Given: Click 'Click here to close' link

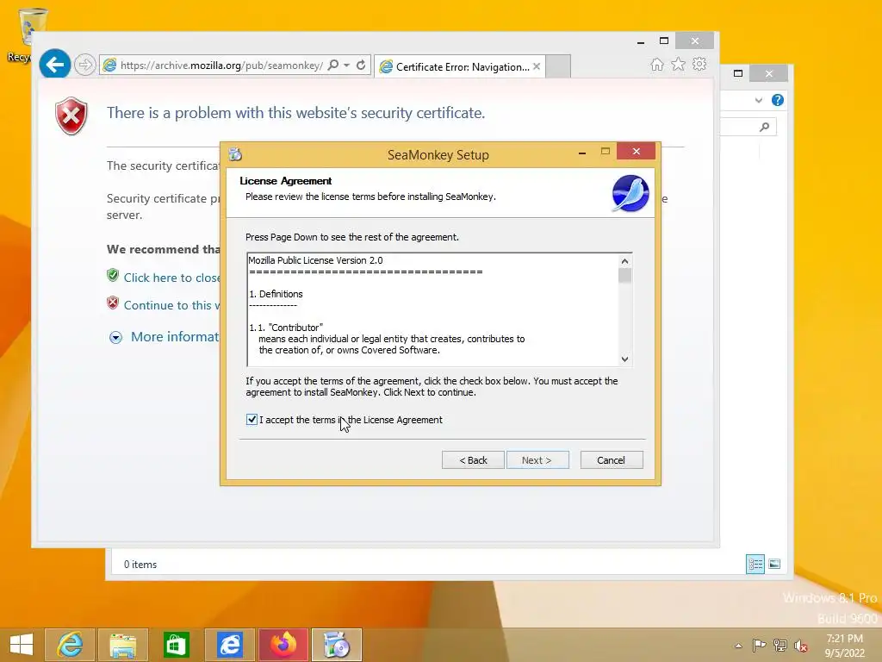Looking at the screenshot, I should tap(171, 278).
